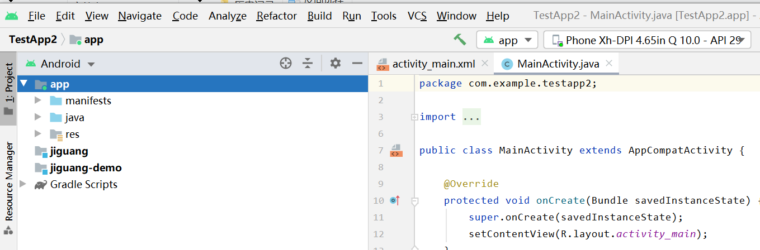Open Project panel gear settings

pyautogui.click(x=336, y=64)
